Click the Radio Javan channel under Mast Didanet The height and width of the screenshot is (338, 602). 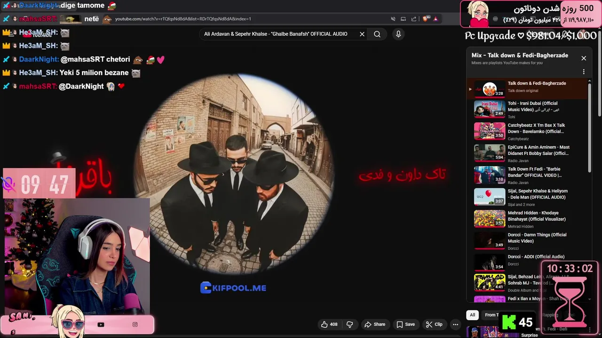pyautogui.click(x=518, y=161)
